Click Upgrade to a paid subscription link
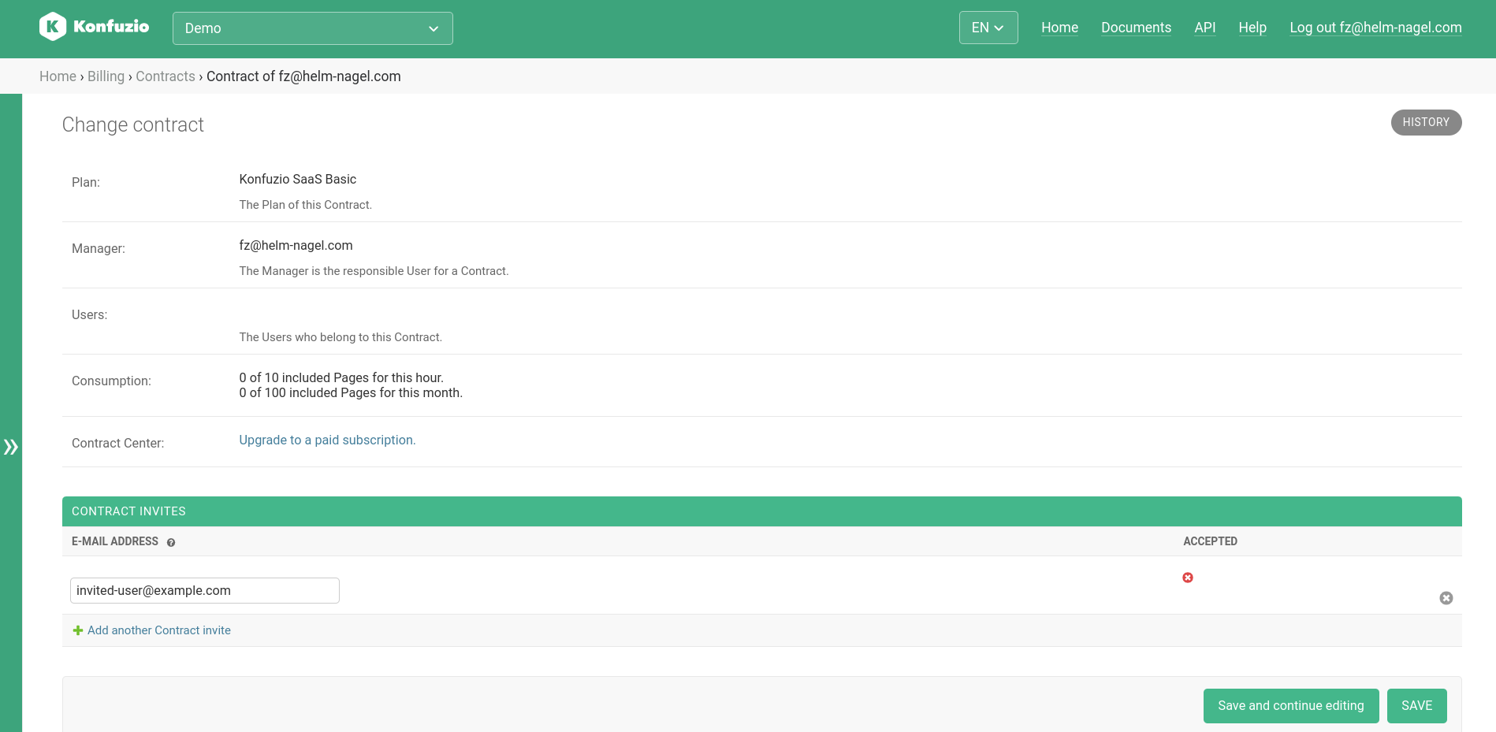This screenshot has height=732, width=1496. click(x=327, y=440)
